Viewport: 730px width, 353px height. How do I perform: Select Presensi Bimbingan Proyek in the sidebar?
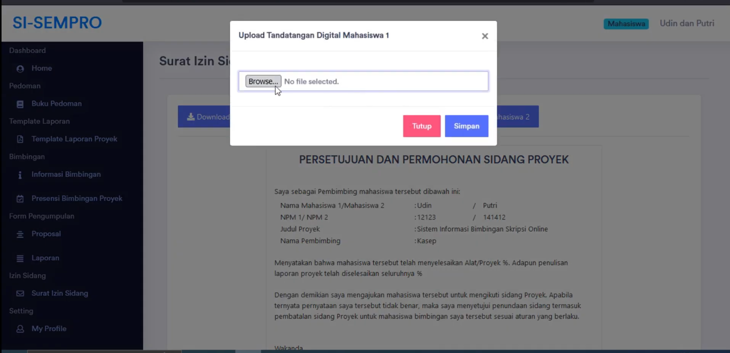coord(77,198)
